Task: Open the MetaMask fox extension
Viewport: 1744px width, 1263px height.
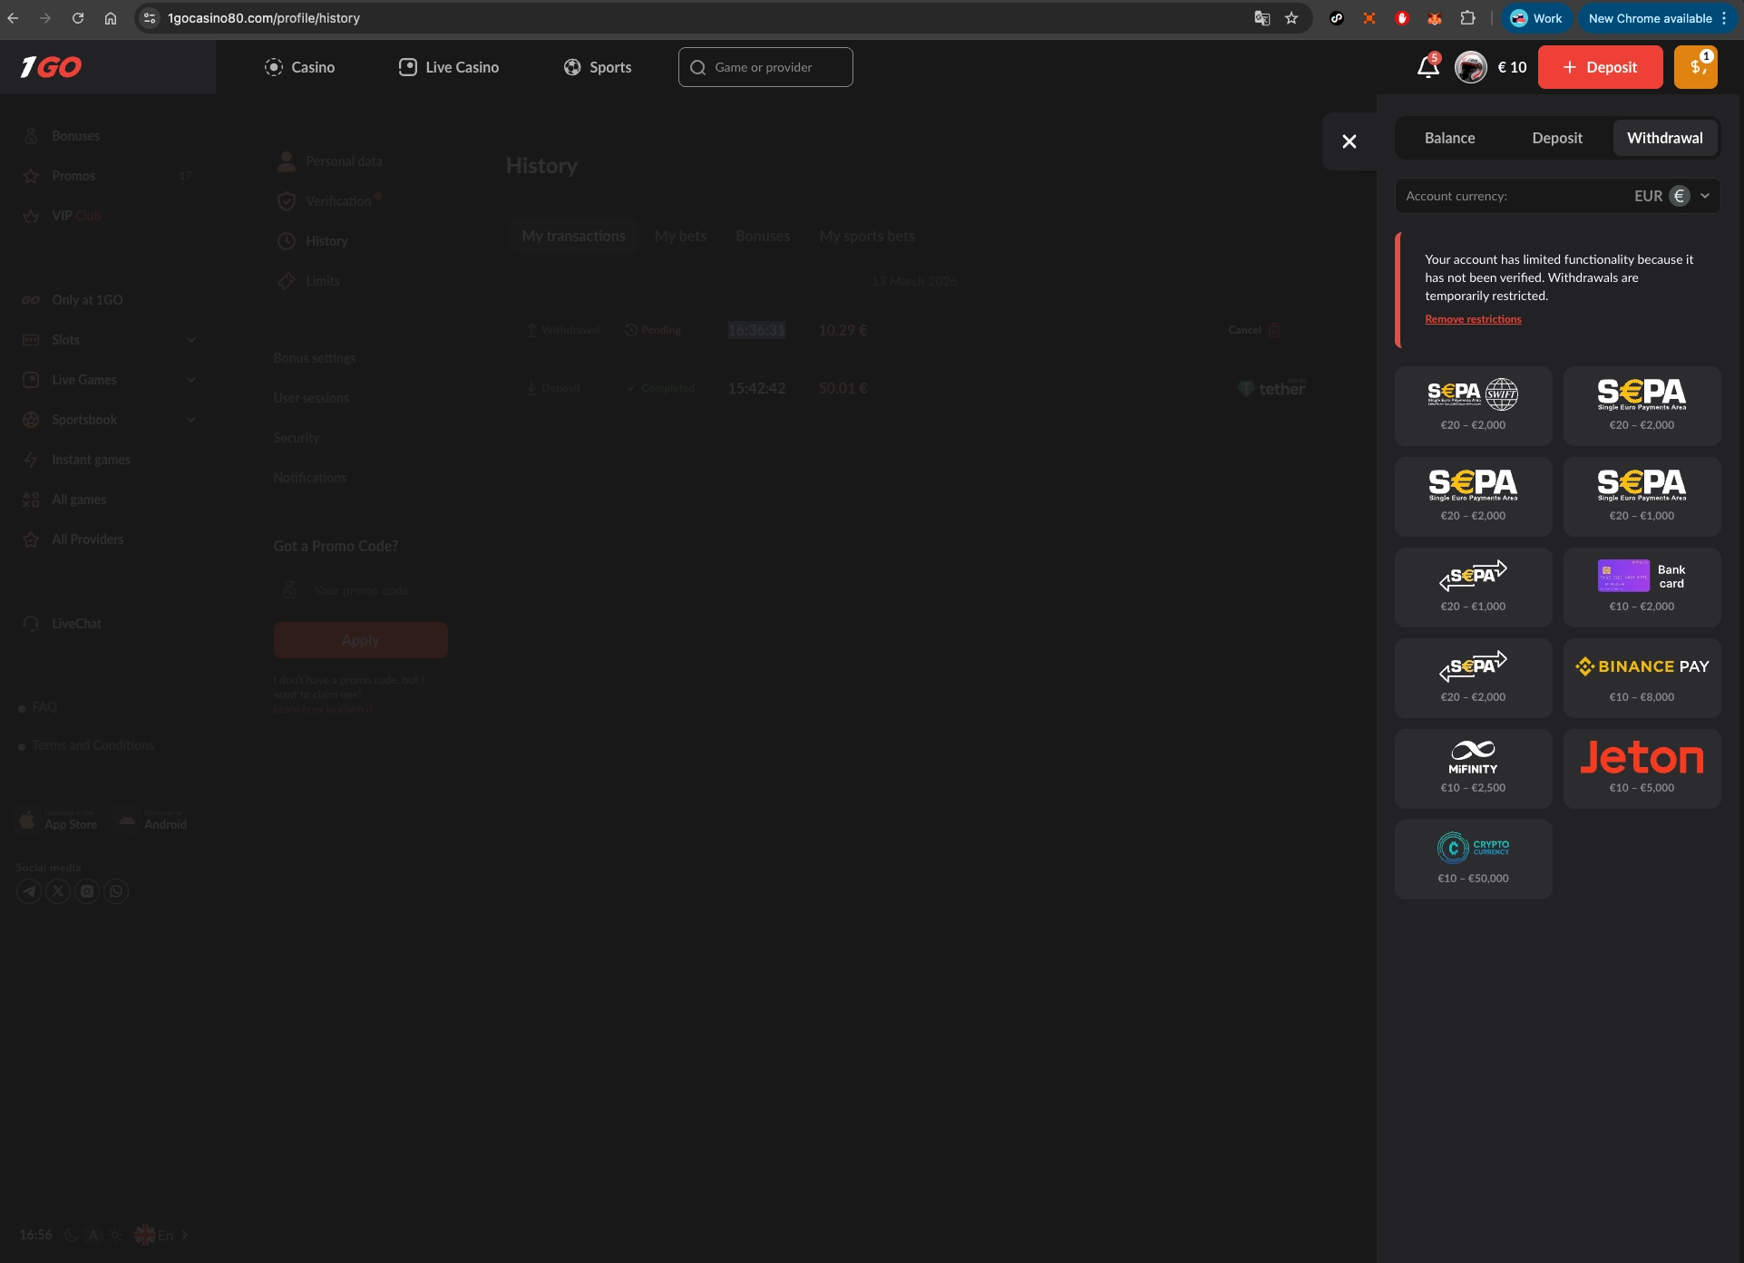Action: (1435, 18)
